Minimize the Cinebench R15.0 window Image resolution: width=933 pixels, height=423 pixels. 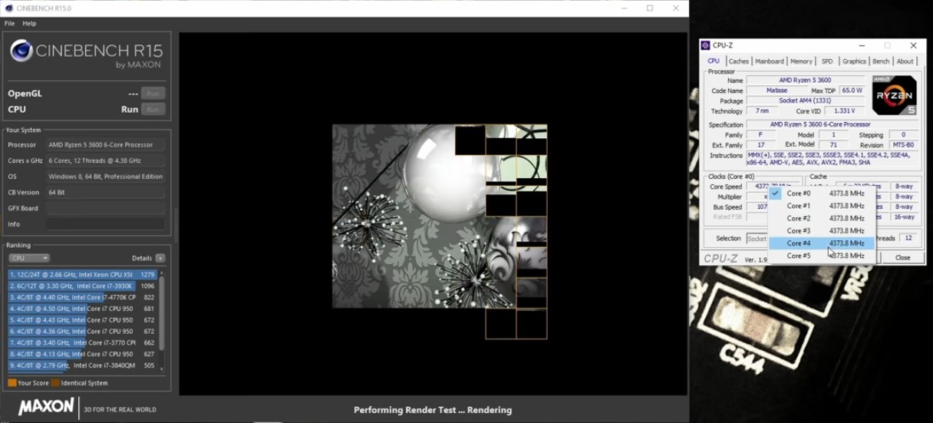(x=624, y=8)
